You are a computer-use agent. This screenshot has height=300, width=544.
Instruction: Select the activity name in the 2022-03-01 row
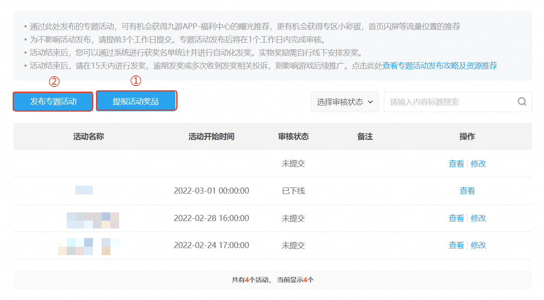tap(84, 191)
